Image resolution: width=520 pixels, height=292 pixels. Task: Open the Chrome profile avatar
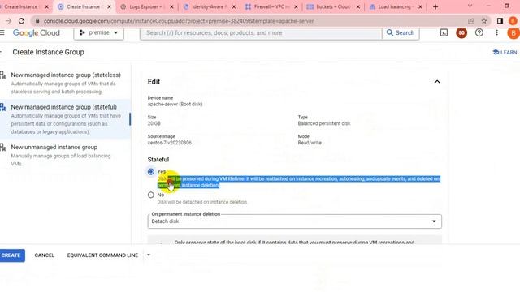tap(513, 21)
